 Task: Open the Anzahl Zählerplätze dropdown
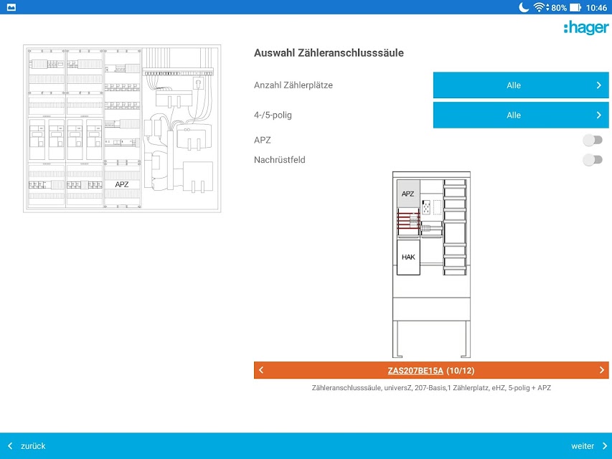tap(521, 85)
